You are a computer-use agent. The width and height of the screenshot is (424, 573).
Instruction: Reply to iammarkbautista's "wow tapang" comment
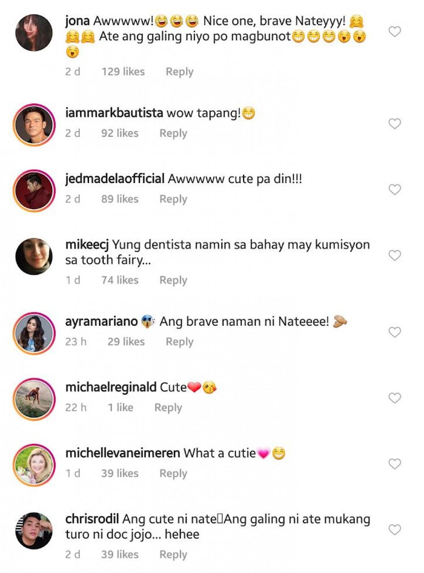(x=173, y=133)
